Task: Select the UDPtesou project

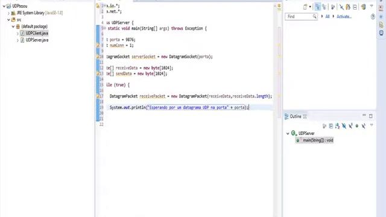Action: [x=20, y=6]
